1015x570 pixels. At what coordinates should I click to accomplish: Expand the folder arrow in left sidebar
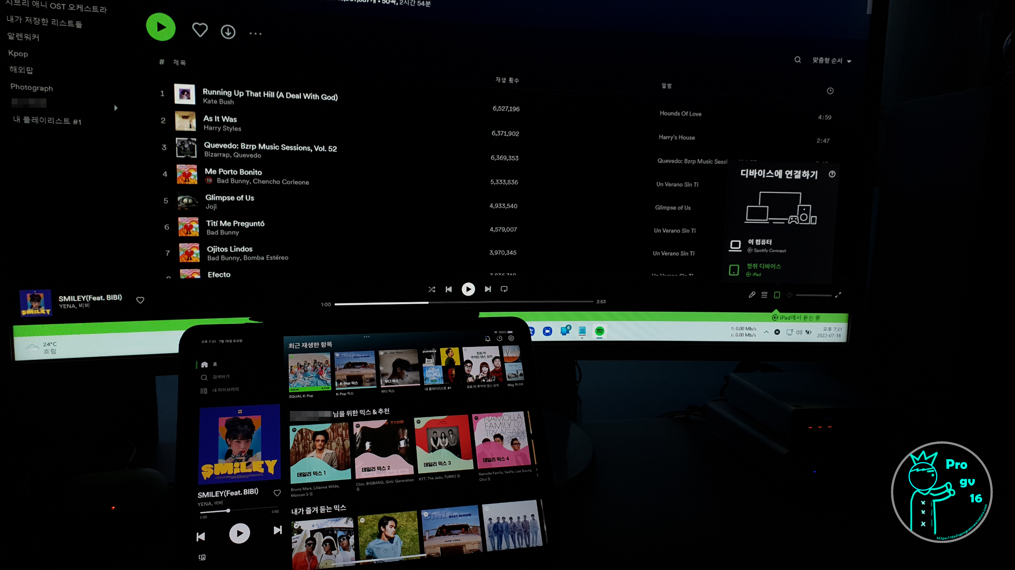coord(116,108)
